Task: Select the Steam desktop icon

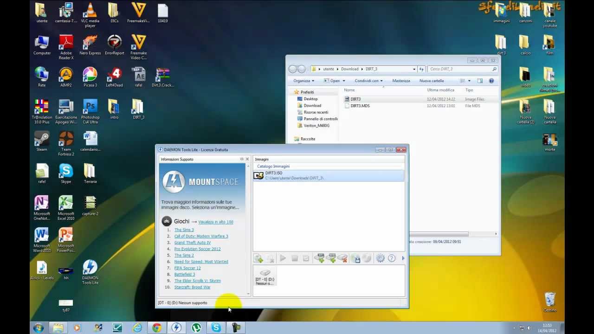Action: [42, 141]
